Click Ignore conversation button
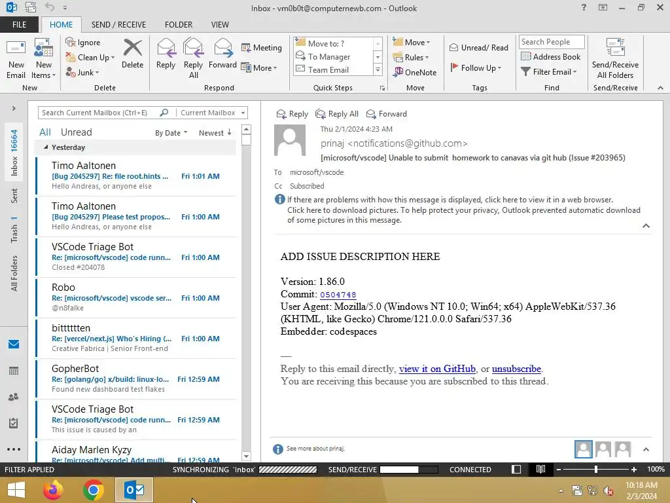Viewport: 670px width, 503px height. [x=83, y=43]
